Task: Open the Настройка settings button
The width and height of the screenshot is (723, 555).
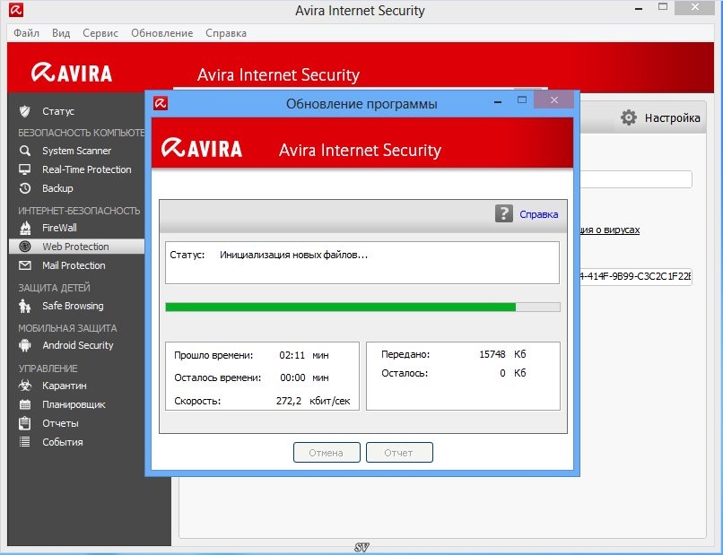Action: (x=660, y=117)
